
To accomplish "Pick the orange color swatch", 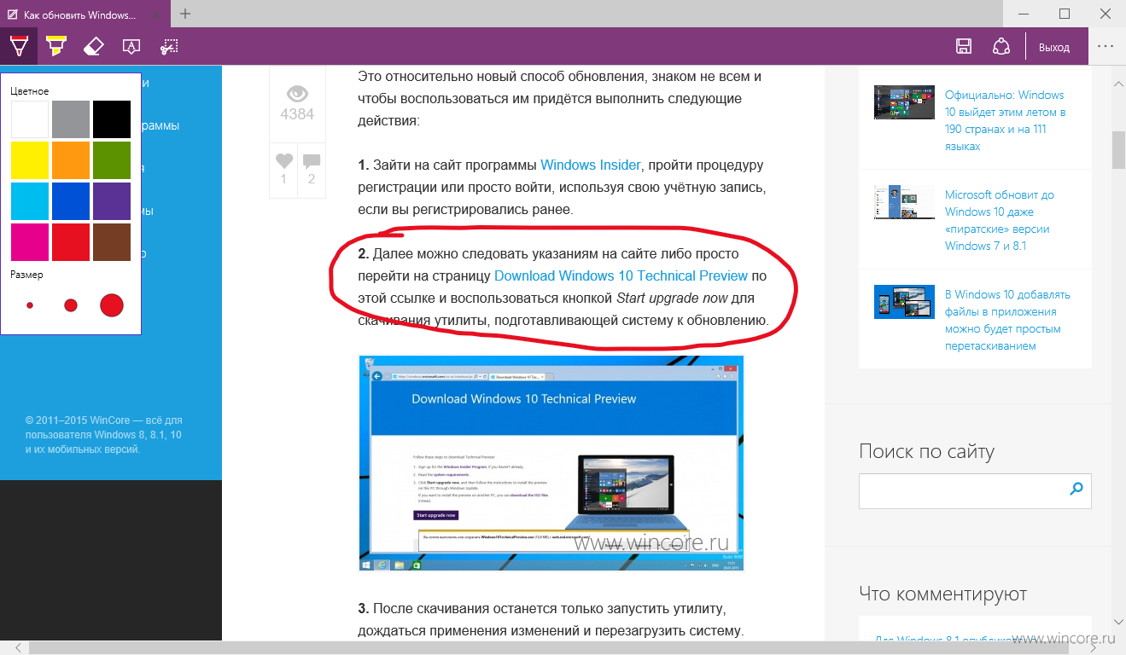I will point(71,160).
